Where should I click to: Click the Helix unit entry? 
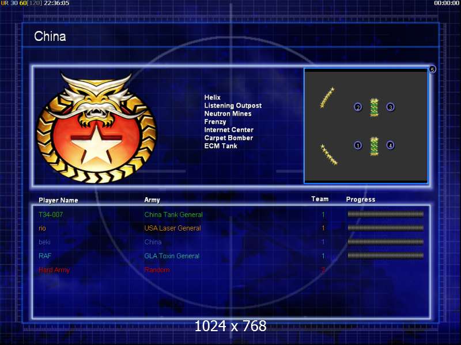click(x=212, y=97)
